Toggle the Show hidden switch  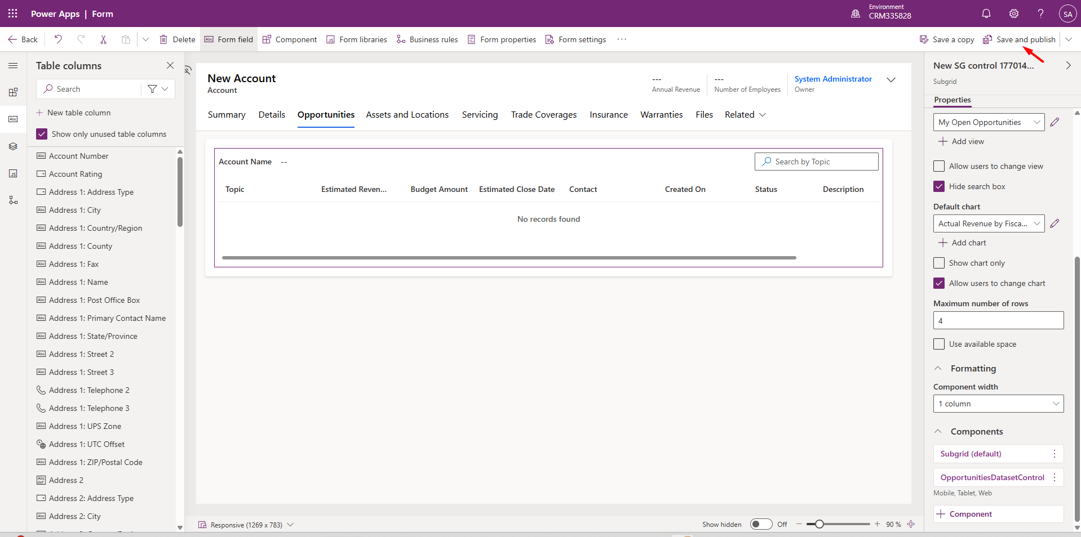coord(761,524)
